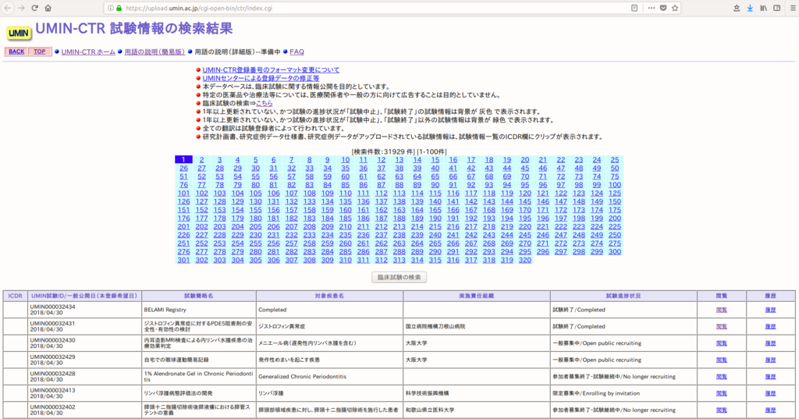Click the 実施責任組織 column header
The width and height of the screenshot is (799, 419).
(x=477, y=296)
